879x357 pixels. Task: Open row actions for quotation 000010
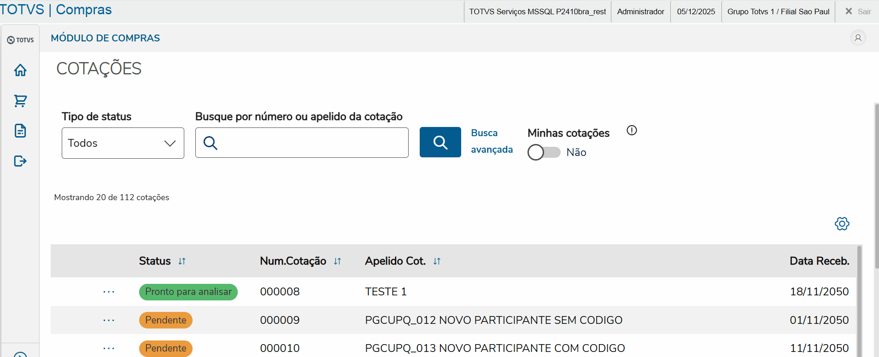tap(109, 348)
